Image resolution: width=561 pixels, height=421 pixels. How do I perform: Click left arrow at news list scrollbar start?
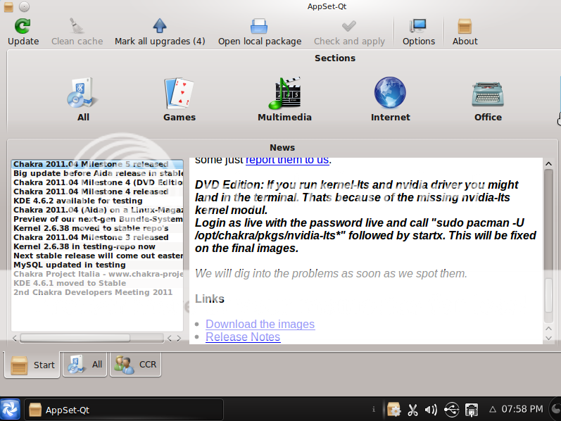point(15,339)
